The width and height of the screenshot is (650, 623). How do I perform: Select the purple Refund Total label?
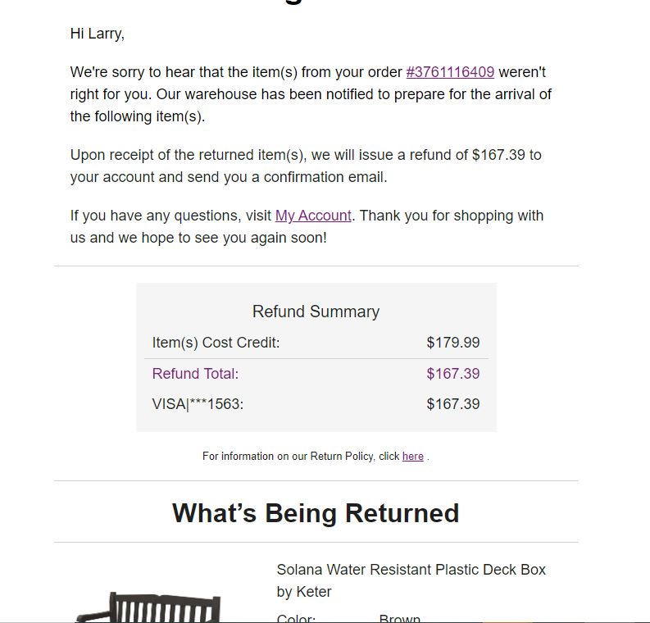[195, 374]
